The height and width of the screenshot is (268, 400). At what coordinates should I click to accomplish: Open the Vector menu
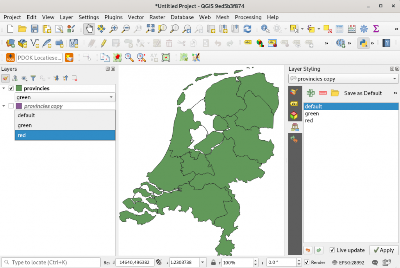136,17
